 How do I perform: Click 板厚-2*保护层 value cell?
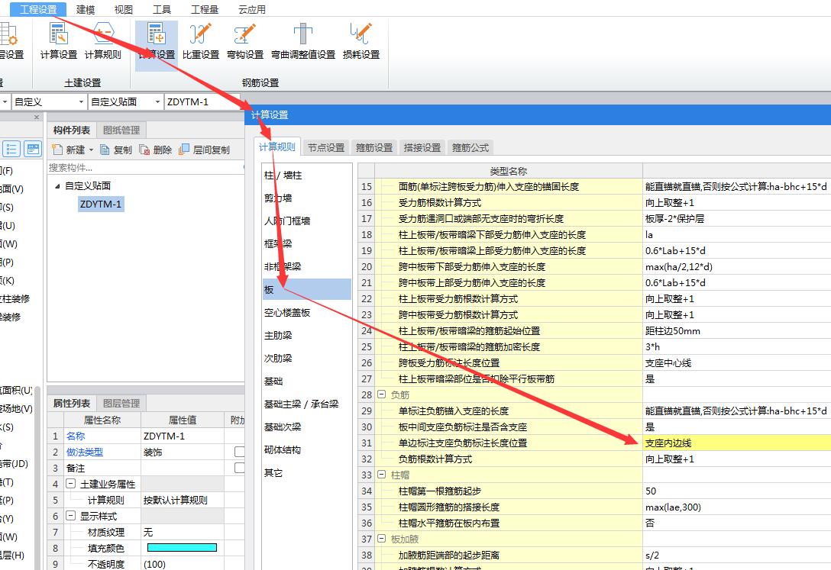pos(736,218)
